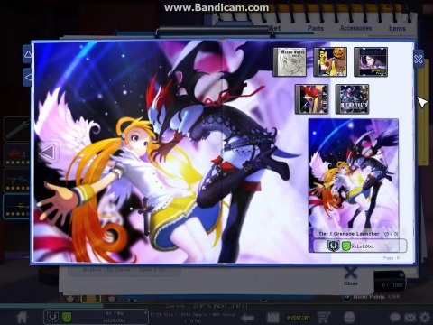Open the player profile card in bottom bar
The image size is (433, 325).
point(96,317)
